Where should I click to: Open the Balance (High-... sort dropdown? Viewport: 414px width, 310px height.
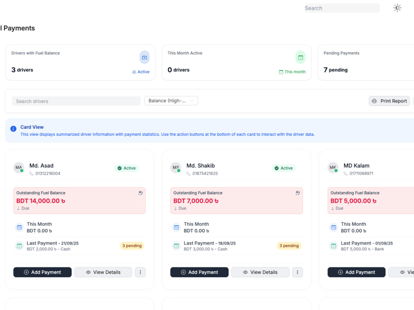(171, 101)
